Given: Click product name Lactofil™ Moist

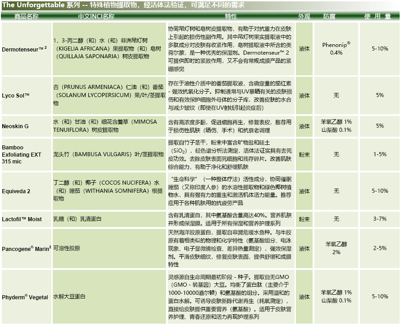Looking at the screenshot, I should click(x=22, y=219).
